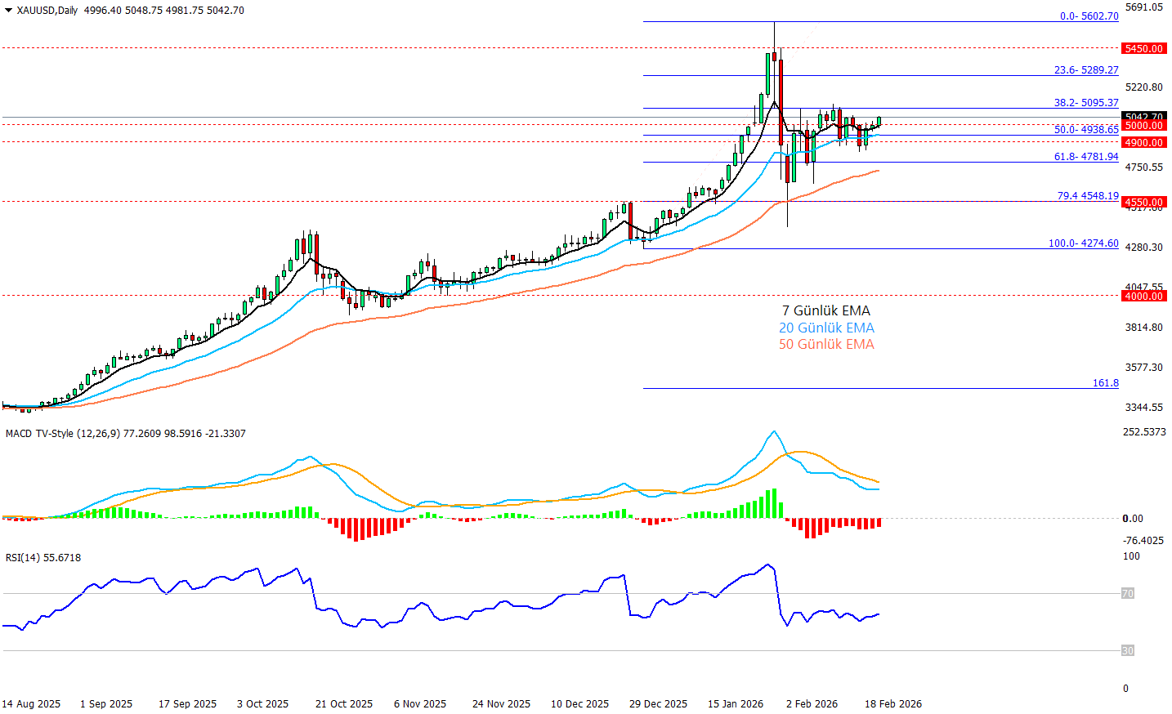Click the Fibonacci 161.8 extension label

tap(1105, 383)
